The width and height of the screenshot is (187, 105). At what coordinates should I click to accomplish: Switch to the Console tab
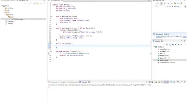(84, 82)
